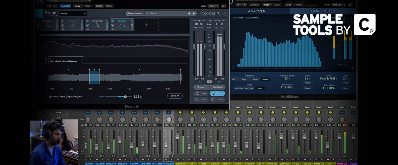Select the Dynamic EQ module
The image size is (398, 165).
pos(97,25)
